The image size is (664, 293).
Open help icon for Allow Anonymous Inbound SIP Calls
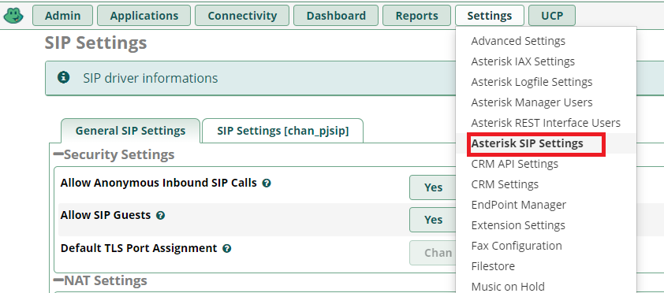(267, 183)
